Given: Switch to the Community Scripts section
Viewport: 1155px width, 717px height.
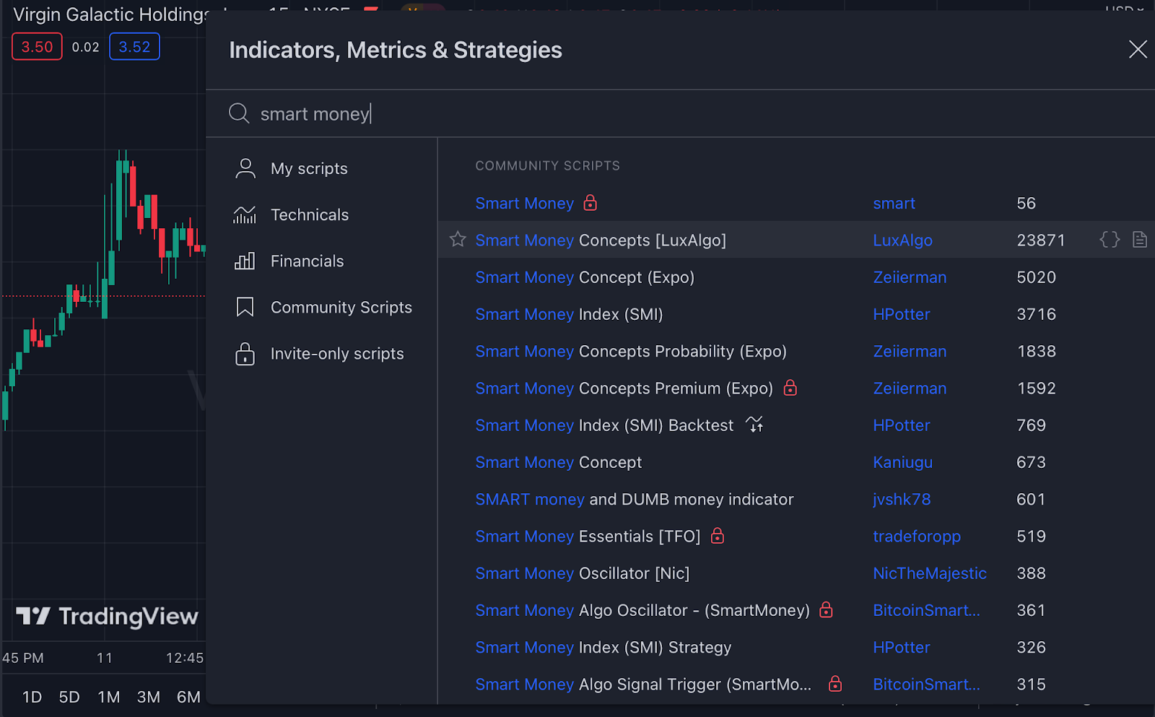Looking at the screenshot, I should pyautogui.click(x=341, y=307).
